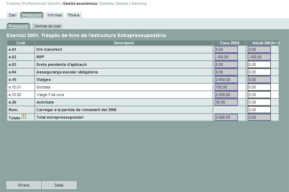Screen dimensions: 289x192
Task: Select the code cell e.04
Action: click(x=21, y=72)
